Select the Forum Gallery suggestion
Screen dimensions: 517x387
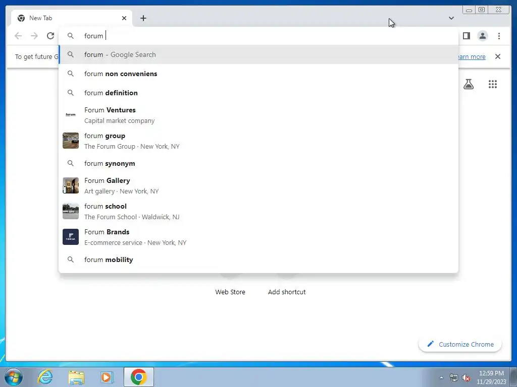(258, 185)
